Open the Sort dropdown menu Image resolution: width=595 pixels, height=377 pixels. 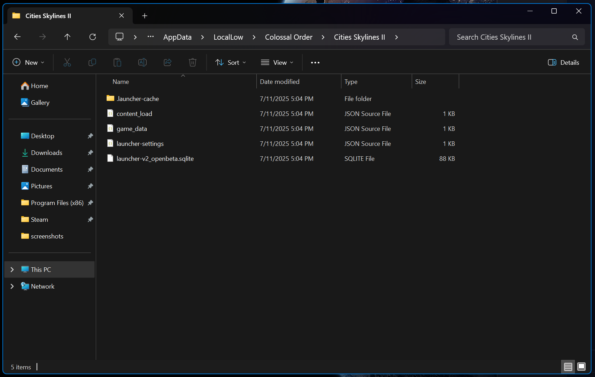(231, 63)
